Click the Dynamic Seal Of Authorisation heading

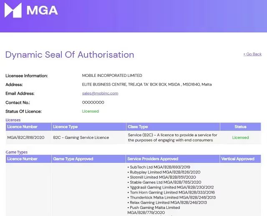pyautogui.click(x=70, y=55)
